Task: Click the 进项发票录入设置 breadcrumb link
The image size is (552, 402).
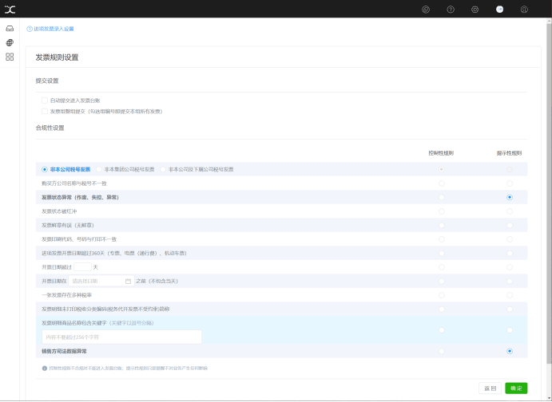Action: point(54,29)
